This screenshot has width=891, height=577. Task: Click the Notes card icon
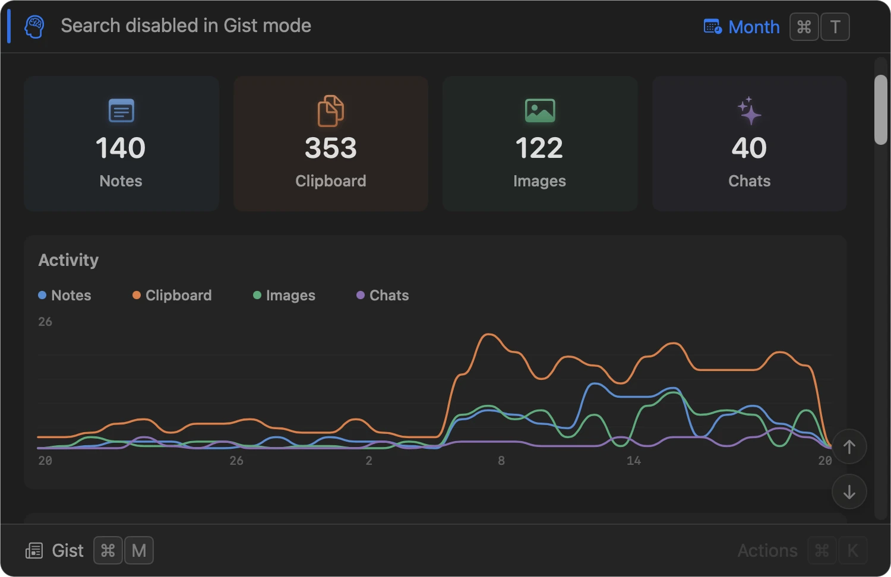121,110
